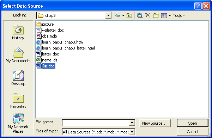212x138 pixels.
Task: Select learn_pack1_chap3.html file icon
Action: coord(39,42)
